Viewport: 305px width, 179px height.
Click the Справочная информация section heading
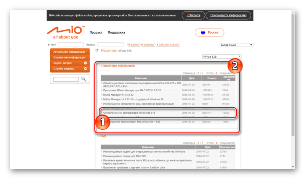point(118,66)
